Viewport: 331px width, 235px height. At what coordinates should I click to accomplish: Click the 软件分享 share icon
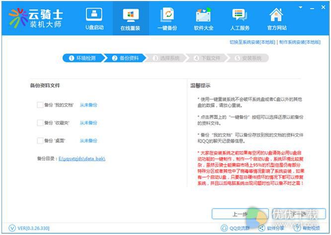[x=262, y=228]
